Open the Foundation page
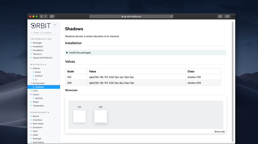 (38, 50)
